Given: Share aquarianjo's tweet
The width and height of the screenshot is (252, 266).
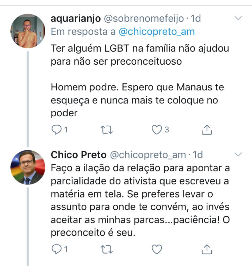Looking at the screenshot, I should (x=207, y=130).
